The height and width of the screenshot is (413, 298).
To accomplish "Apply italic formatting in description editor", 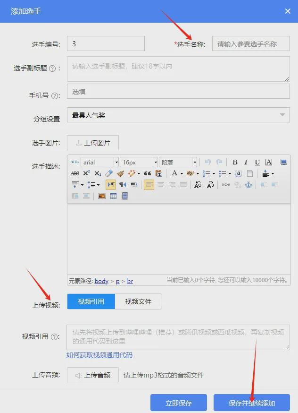I will 246,162.
